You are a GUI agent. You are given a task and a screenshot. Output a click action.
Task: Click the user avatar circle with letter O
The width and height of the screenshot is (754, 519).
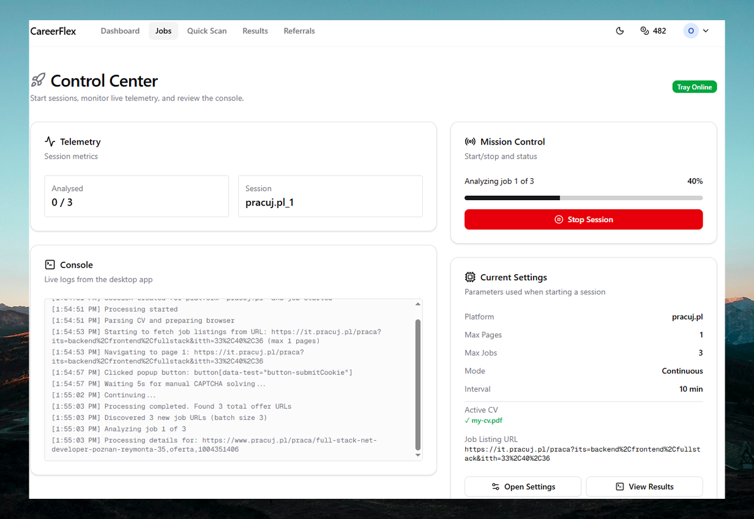coord(690,31)
